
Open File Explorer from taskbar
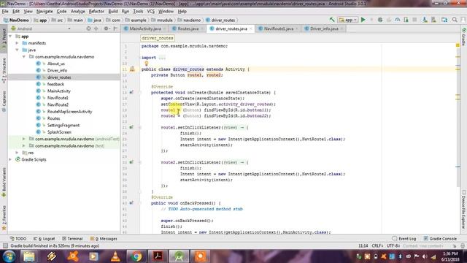(x=29, y=256)
